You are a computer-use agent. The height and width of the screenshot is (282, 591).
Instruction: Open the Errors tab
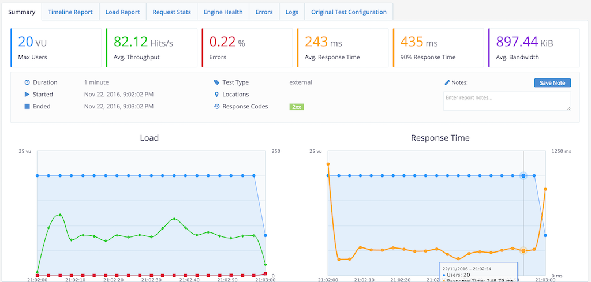(264, 12)
